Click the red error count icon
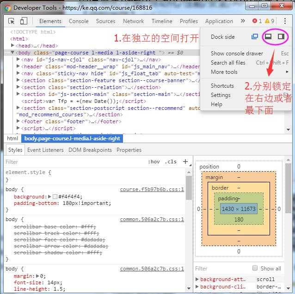The height and width of the screenshot is (294, 295). [255, 21]
